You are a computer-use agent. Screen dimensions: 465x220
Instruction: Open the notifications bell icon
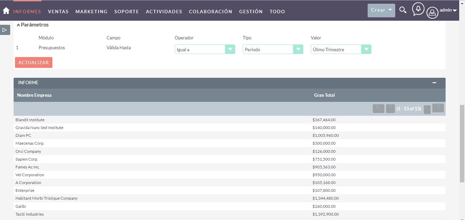(x=418, y=9)
